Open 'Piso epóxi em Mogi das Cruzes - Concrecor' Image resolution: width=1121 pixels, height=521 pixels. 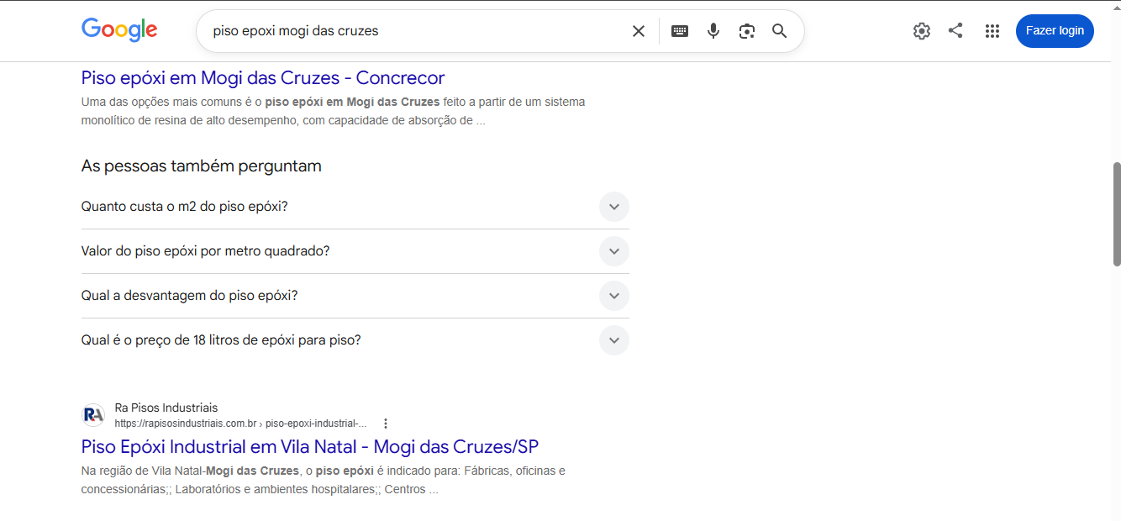263,78
